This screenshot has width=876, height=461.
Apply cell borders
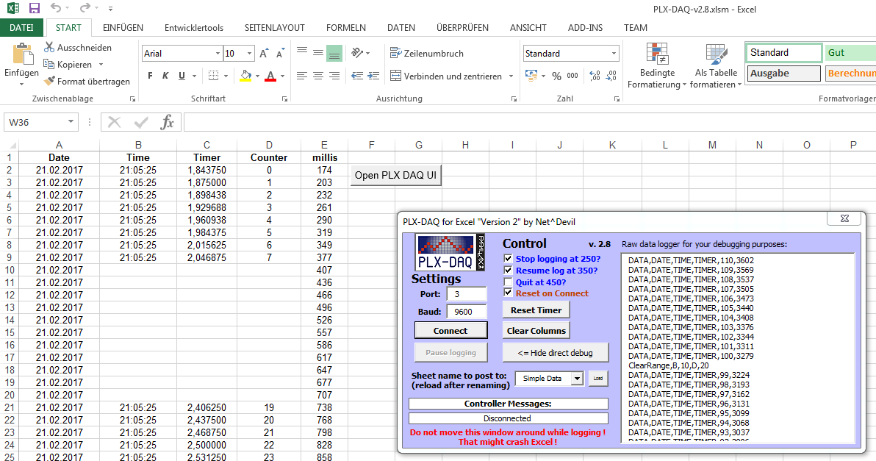pos(213,76)
